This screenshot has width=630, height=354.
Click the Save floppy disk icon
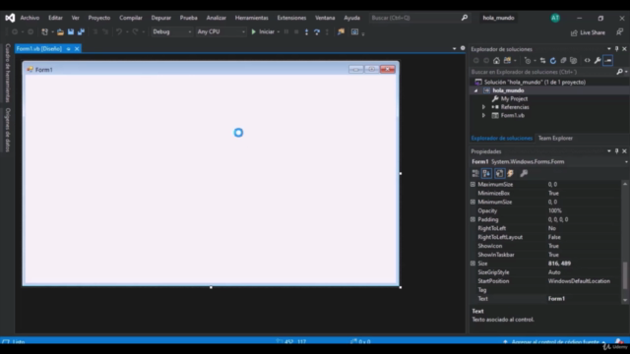point(71,31)
